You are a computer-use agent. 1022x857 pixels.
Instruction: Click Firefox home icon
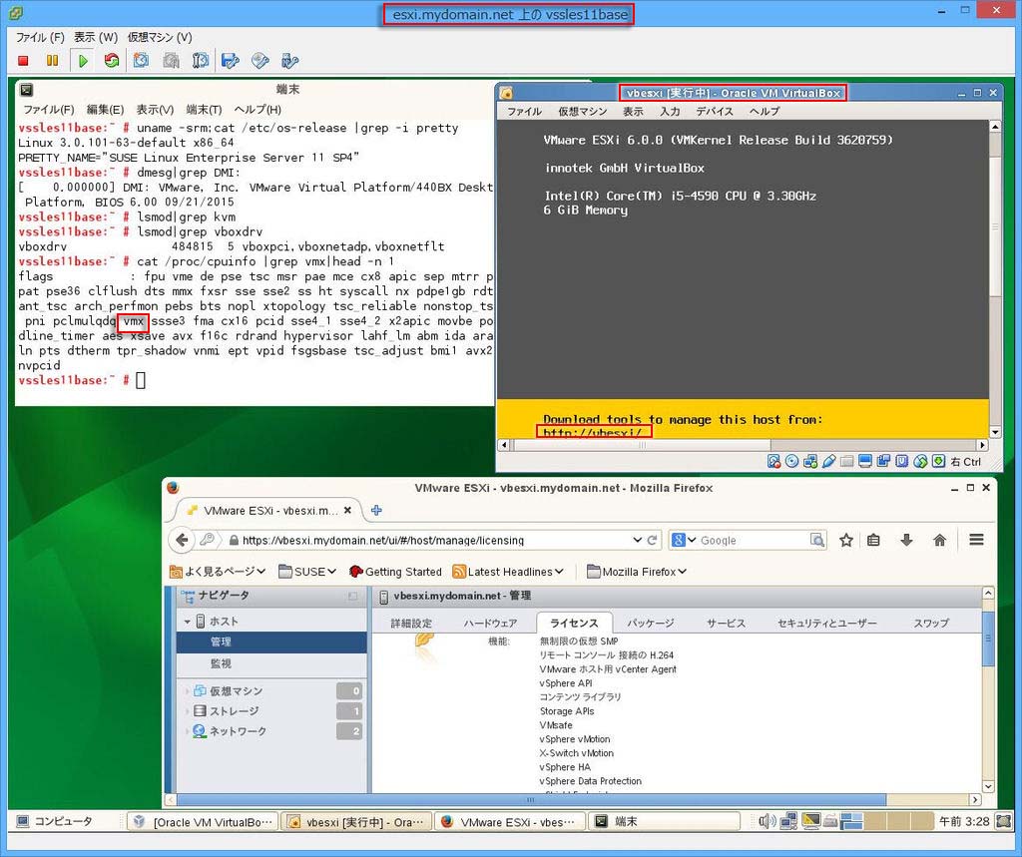pyautogui.click(x=939, y=540)
